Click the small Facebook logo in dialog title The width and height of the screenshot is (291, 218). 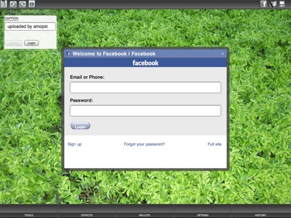[x=69, y=54]
